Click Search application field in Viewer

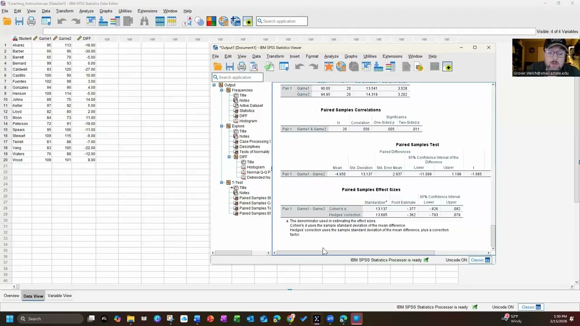coord(237,77)
